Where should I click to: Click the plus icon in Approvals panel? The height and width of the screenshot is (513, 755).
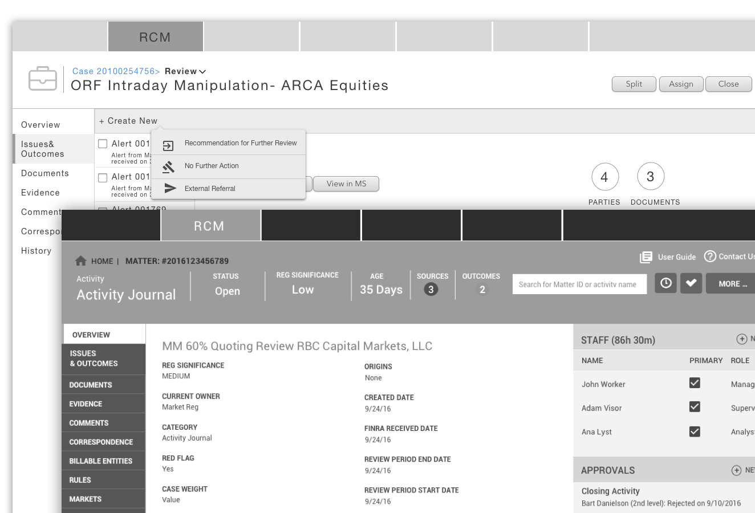(736, 470)
